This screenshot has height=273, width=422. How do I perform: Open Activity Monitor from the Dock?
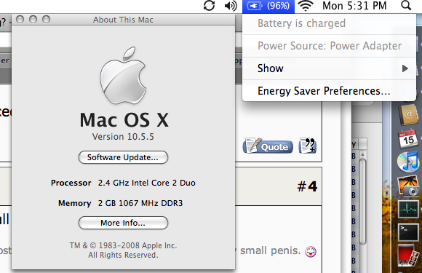(408, 209)
